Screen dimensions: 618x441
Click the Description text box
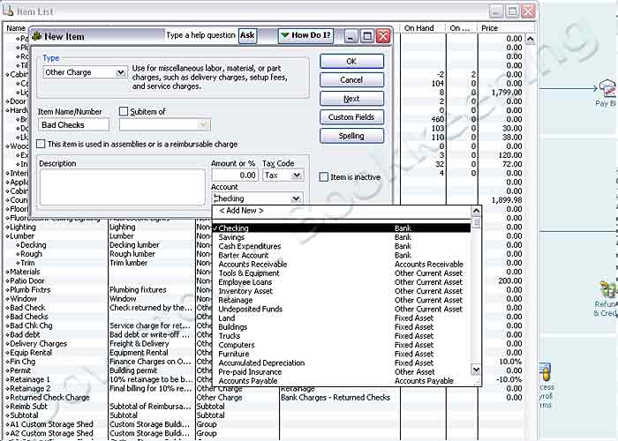point(122,187)
